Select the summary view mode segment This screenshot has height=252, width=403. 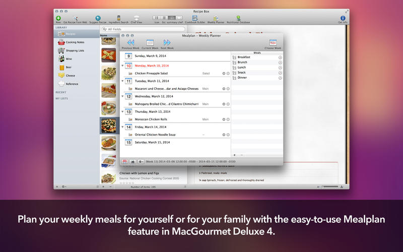[172, 18]
